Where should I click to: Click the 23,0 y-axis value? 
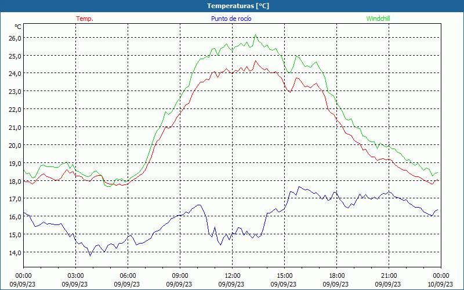15,92
